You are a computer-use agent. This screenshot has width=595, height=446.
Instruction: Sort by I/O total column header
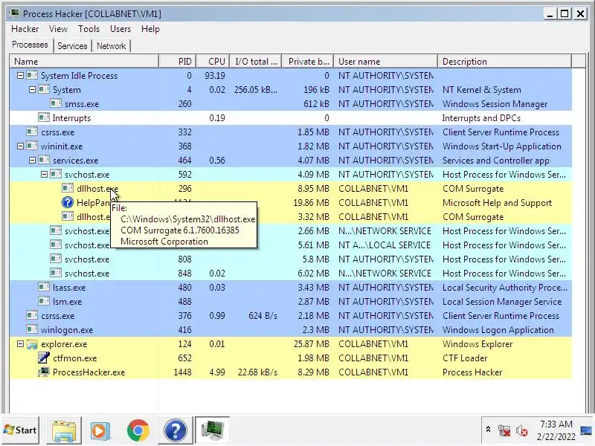pyautogui.click(x=256, y=62)
